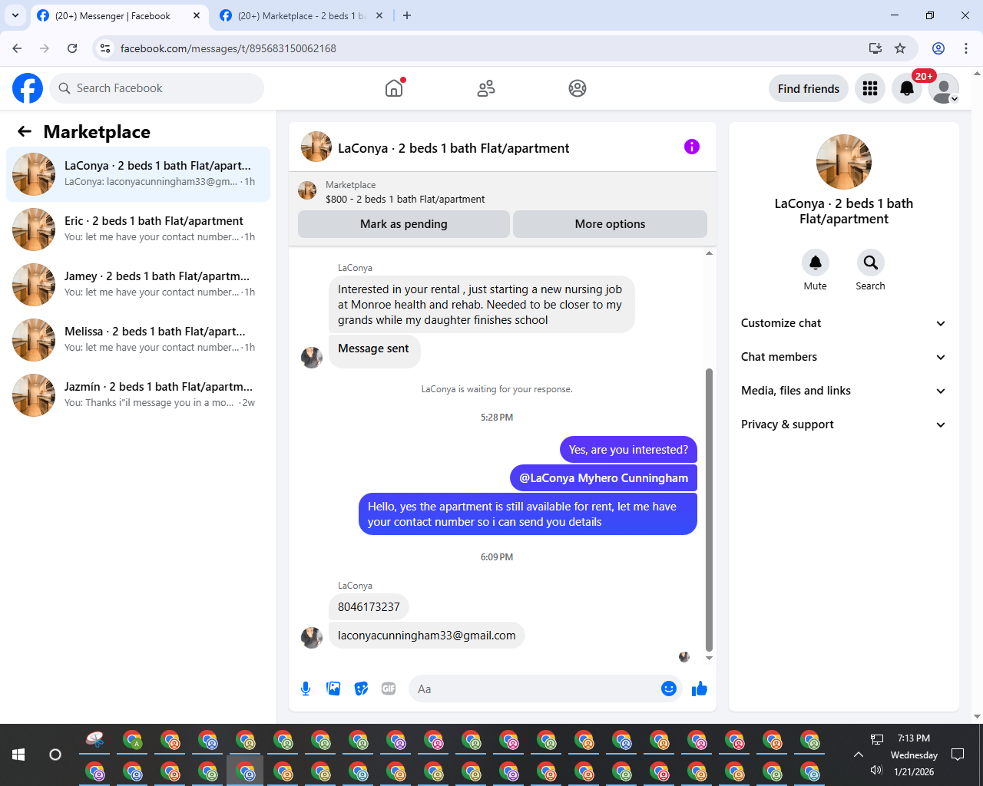This screenshot has width=983, height=786.
Task: Open the nine-dot Menu grid icon
Action: coord(870,88)
